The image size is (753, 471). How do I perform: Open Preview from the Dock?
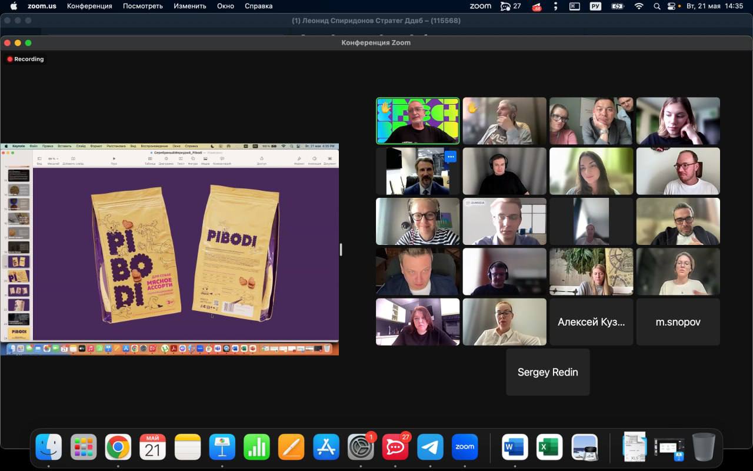point(585,447)
